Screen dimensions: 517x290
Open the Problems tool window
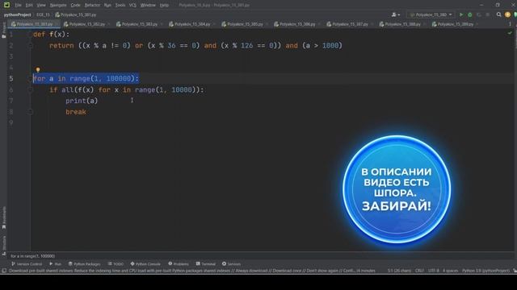coord(179,263)
